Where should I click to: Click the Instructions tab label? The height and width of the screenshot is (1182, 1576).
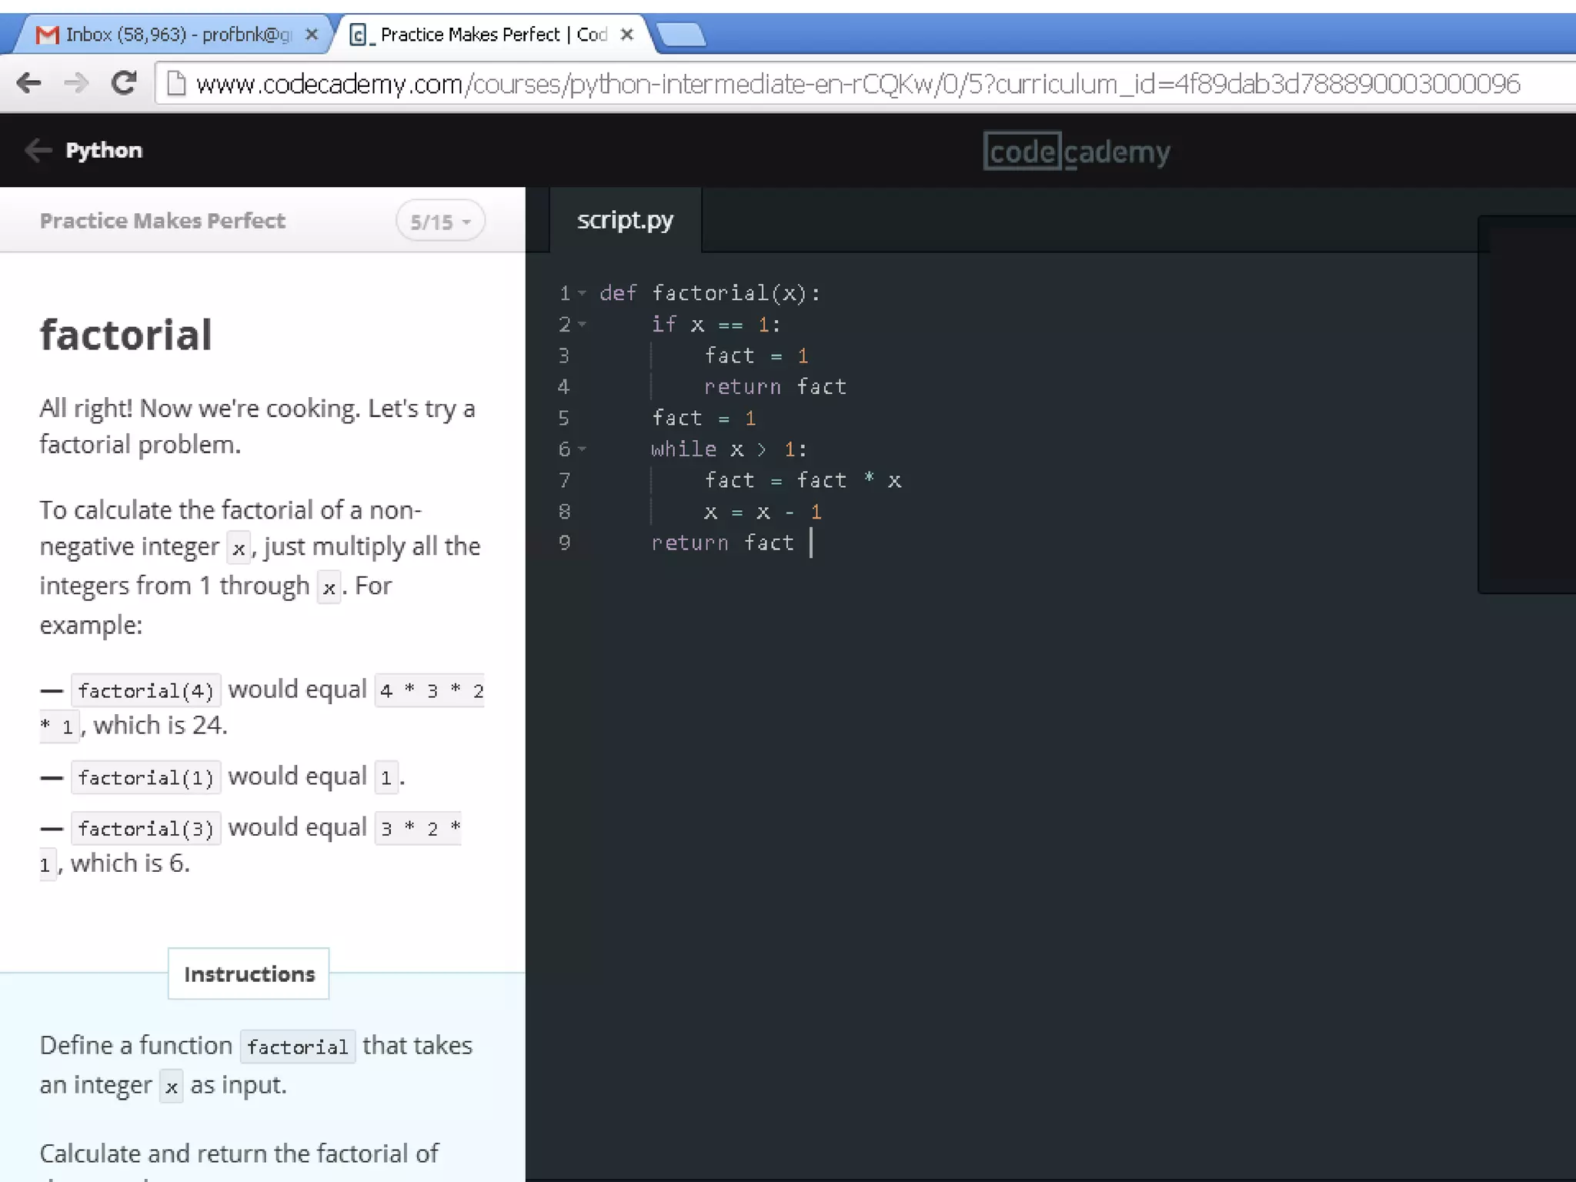(x=249, y=974)
